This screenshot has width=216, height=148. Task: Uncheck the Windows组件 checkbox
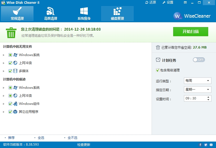point(10,103)
